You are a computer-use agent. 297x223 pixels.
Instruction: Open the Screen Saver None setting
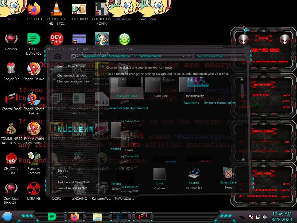[x=229, y=178]
